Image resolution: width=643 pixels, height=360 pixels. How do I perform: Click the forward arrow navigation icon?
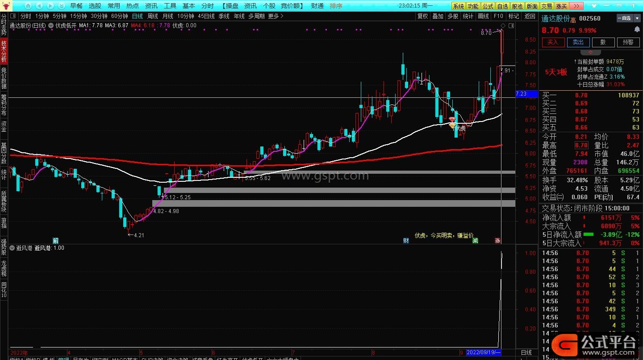click(50, 6)
